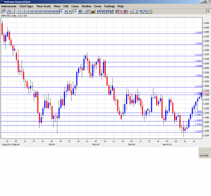Zoom in with the magnifier plus icon

pyautogui.click(x=141, y=12)
